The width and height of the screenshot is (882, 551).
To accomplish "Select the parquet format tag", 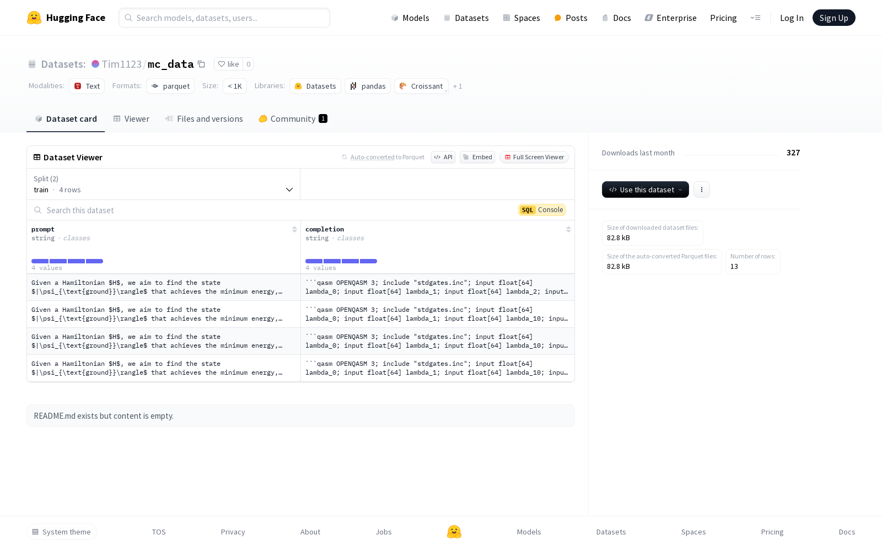I will click(170, 86).
